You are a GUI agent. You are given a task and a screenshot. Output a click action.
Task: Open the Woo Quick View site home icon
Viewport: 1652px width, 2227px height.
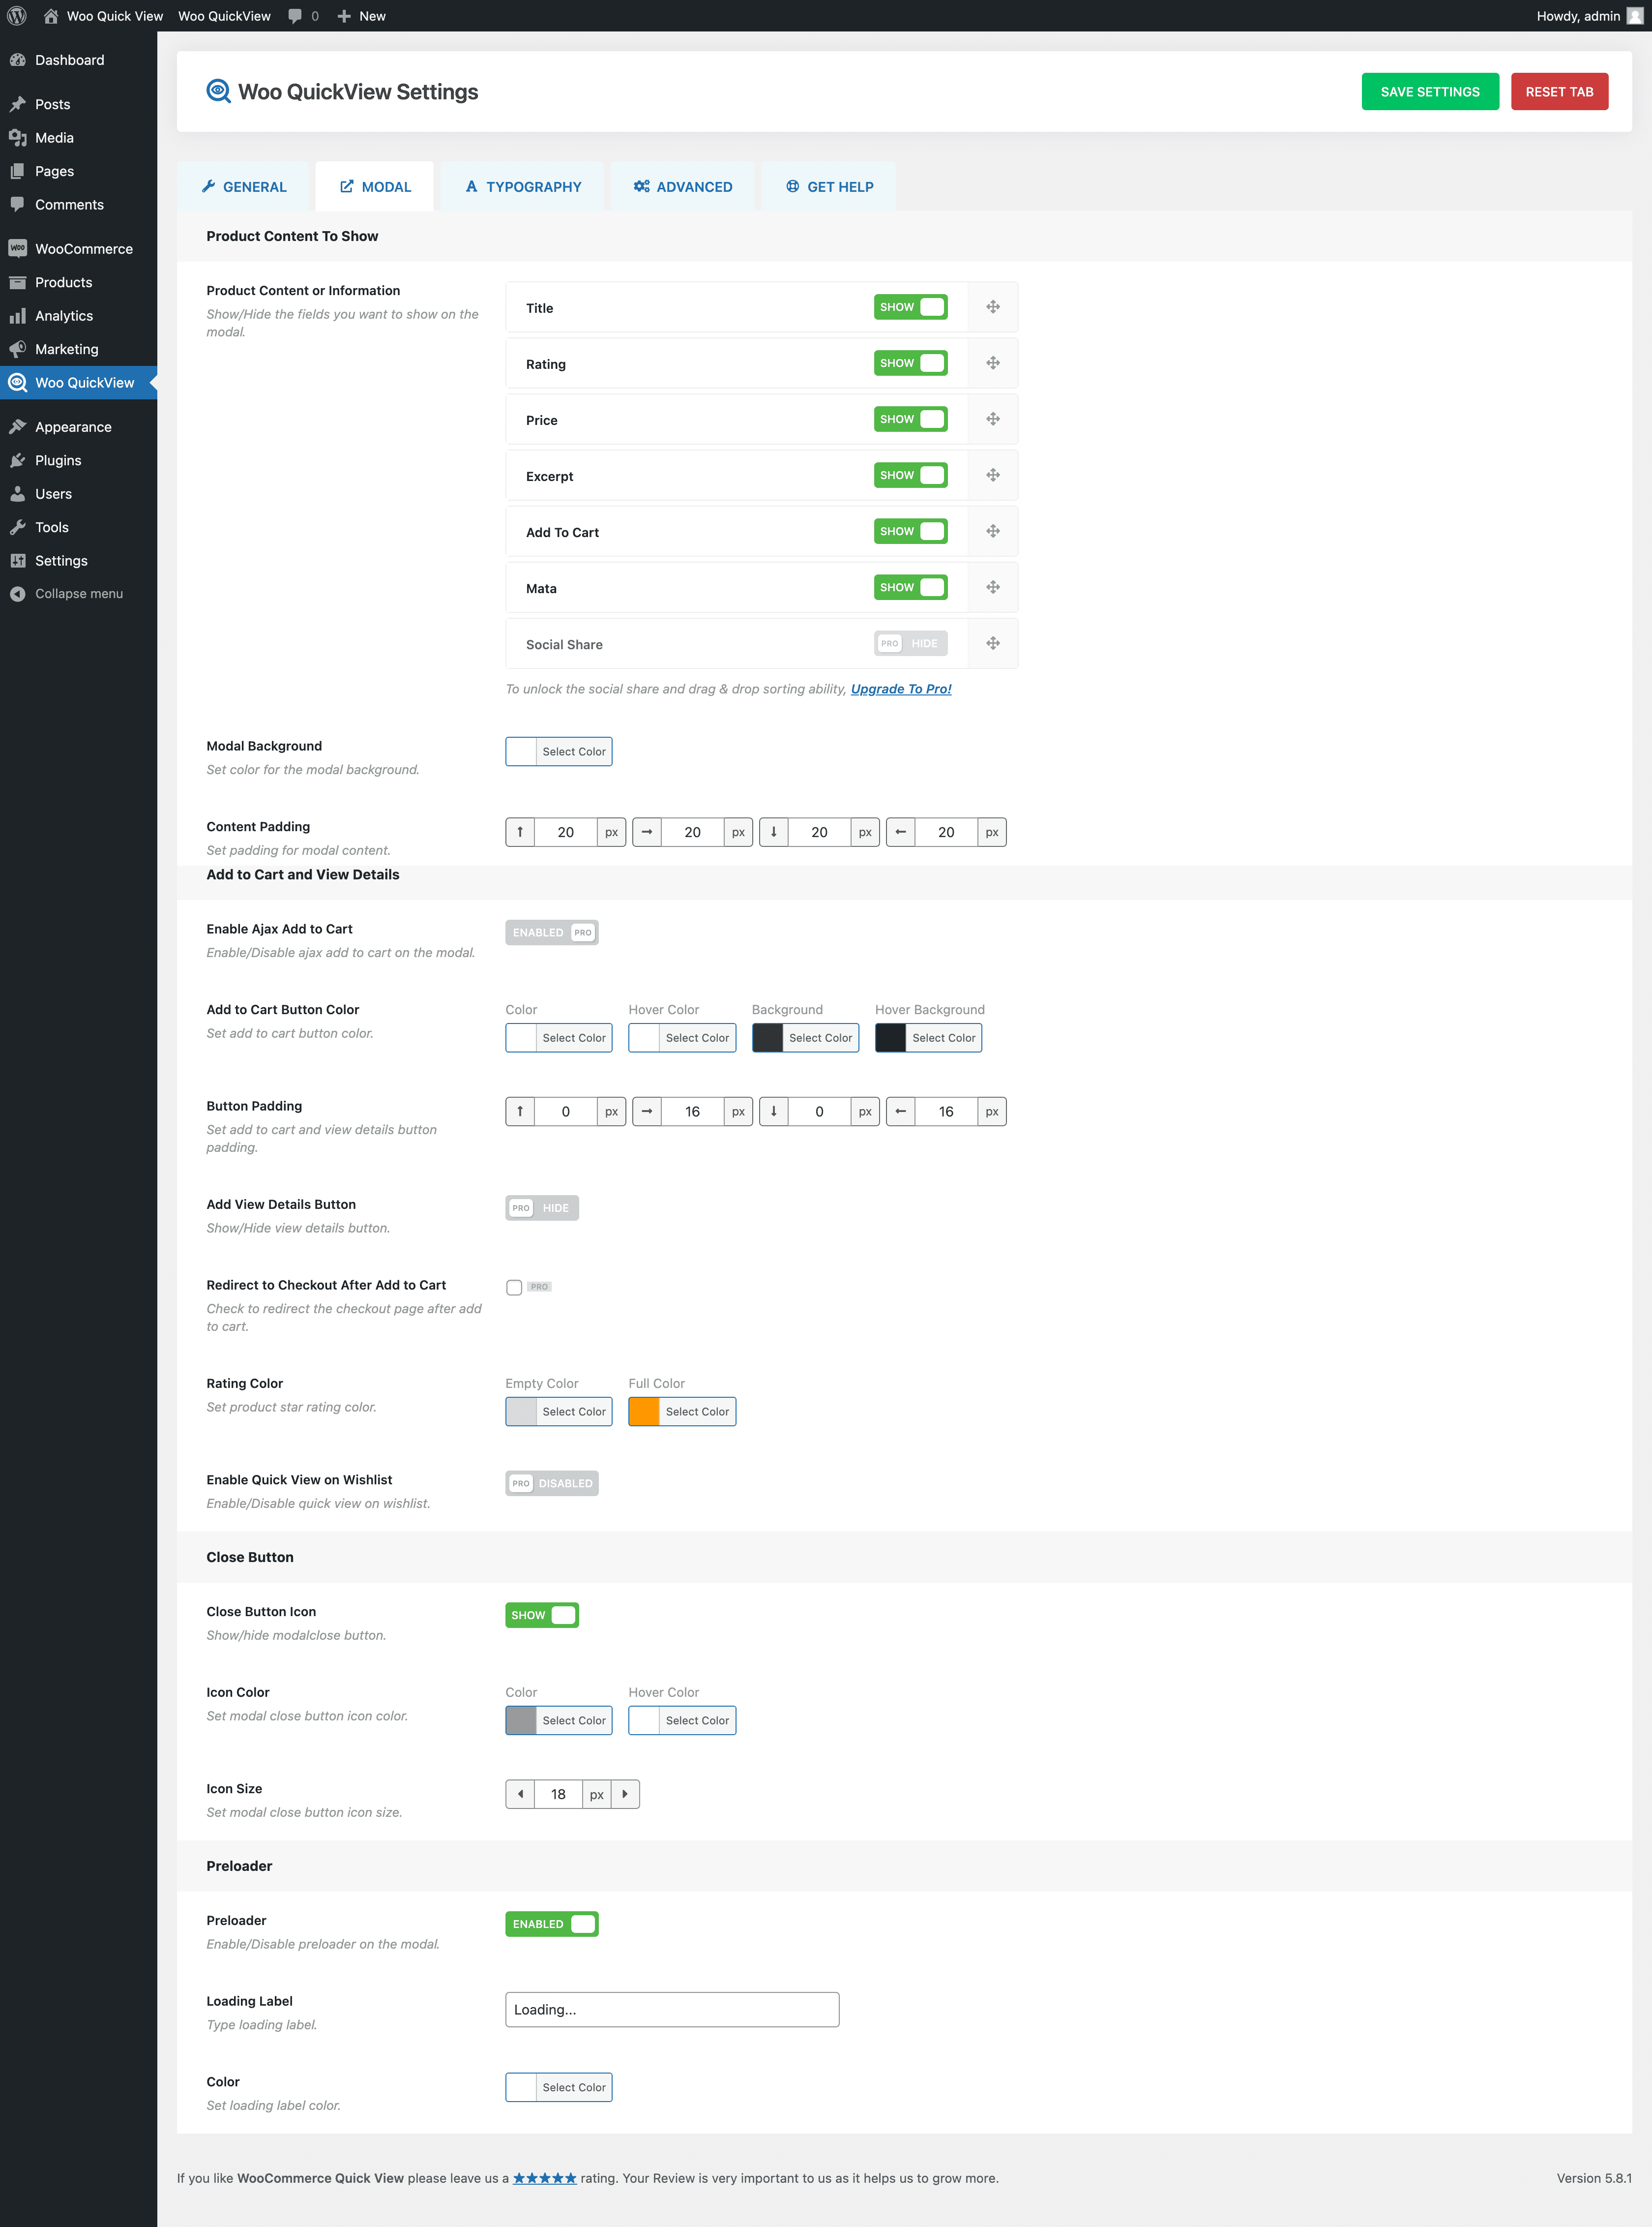coord(51,16)
